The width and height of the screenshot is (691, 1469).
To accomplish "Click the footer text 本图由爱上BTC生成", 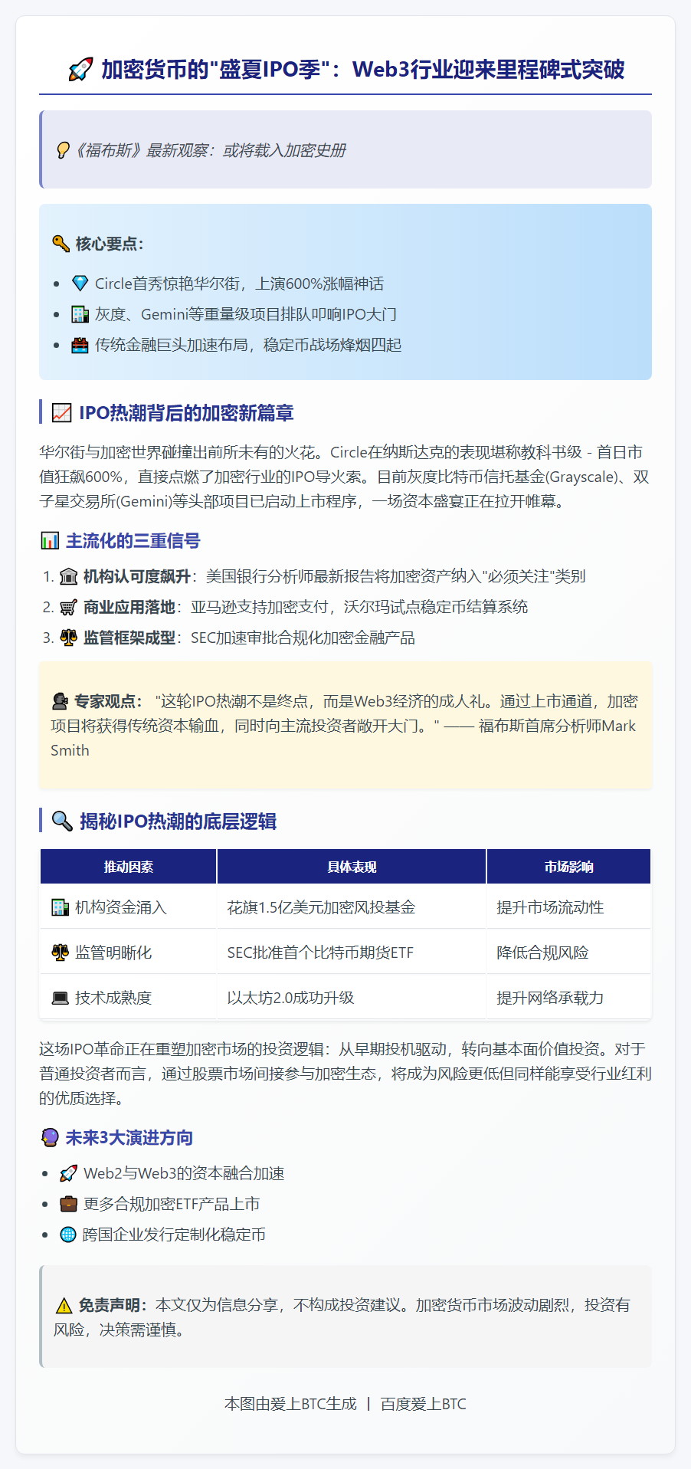I will [x=290, y=1404].
